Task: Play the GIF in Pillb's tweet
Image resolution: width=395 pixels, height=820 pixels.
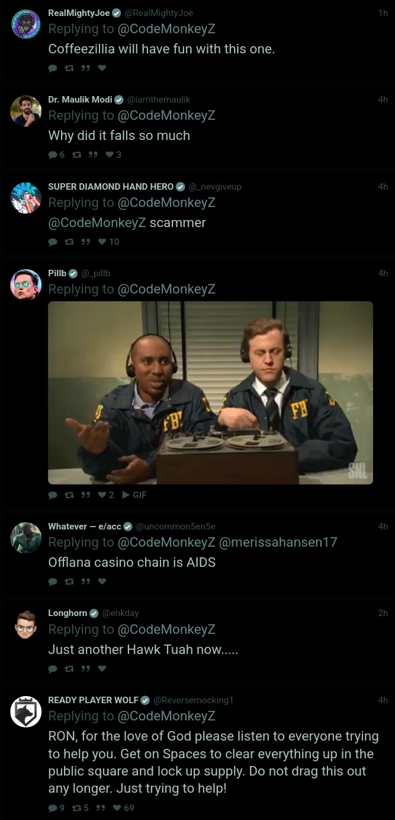Action: 134,494
